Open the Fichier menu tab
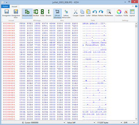 click(5, 7)
